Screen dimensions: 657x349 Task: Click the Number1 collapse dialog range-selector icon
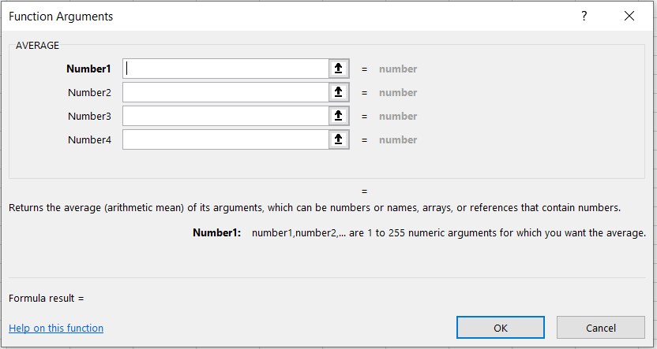339,69
